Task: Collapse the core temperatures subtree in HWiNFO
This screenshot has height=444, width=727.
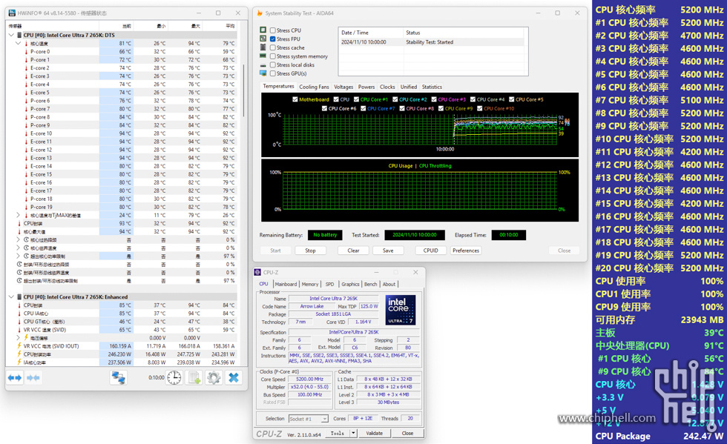Action: tap(18, 43)
